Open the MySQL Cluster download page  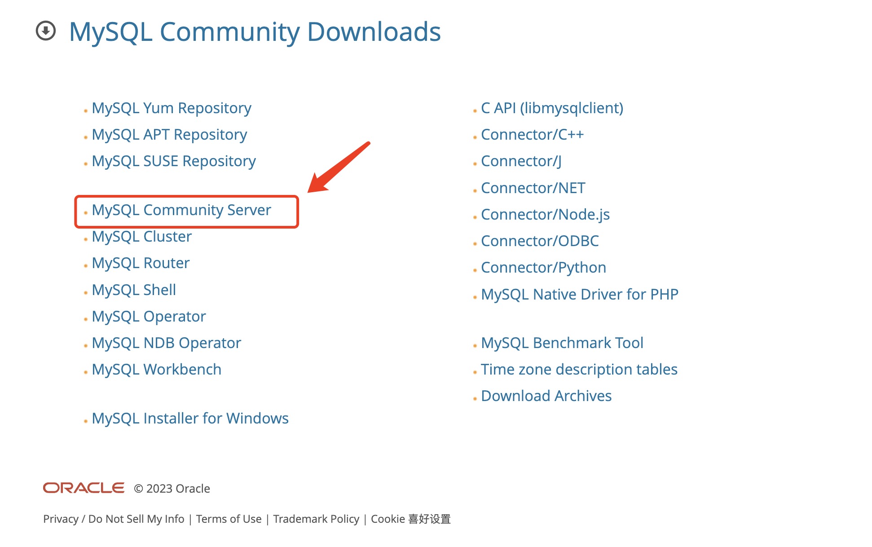(x=141, y=237)
